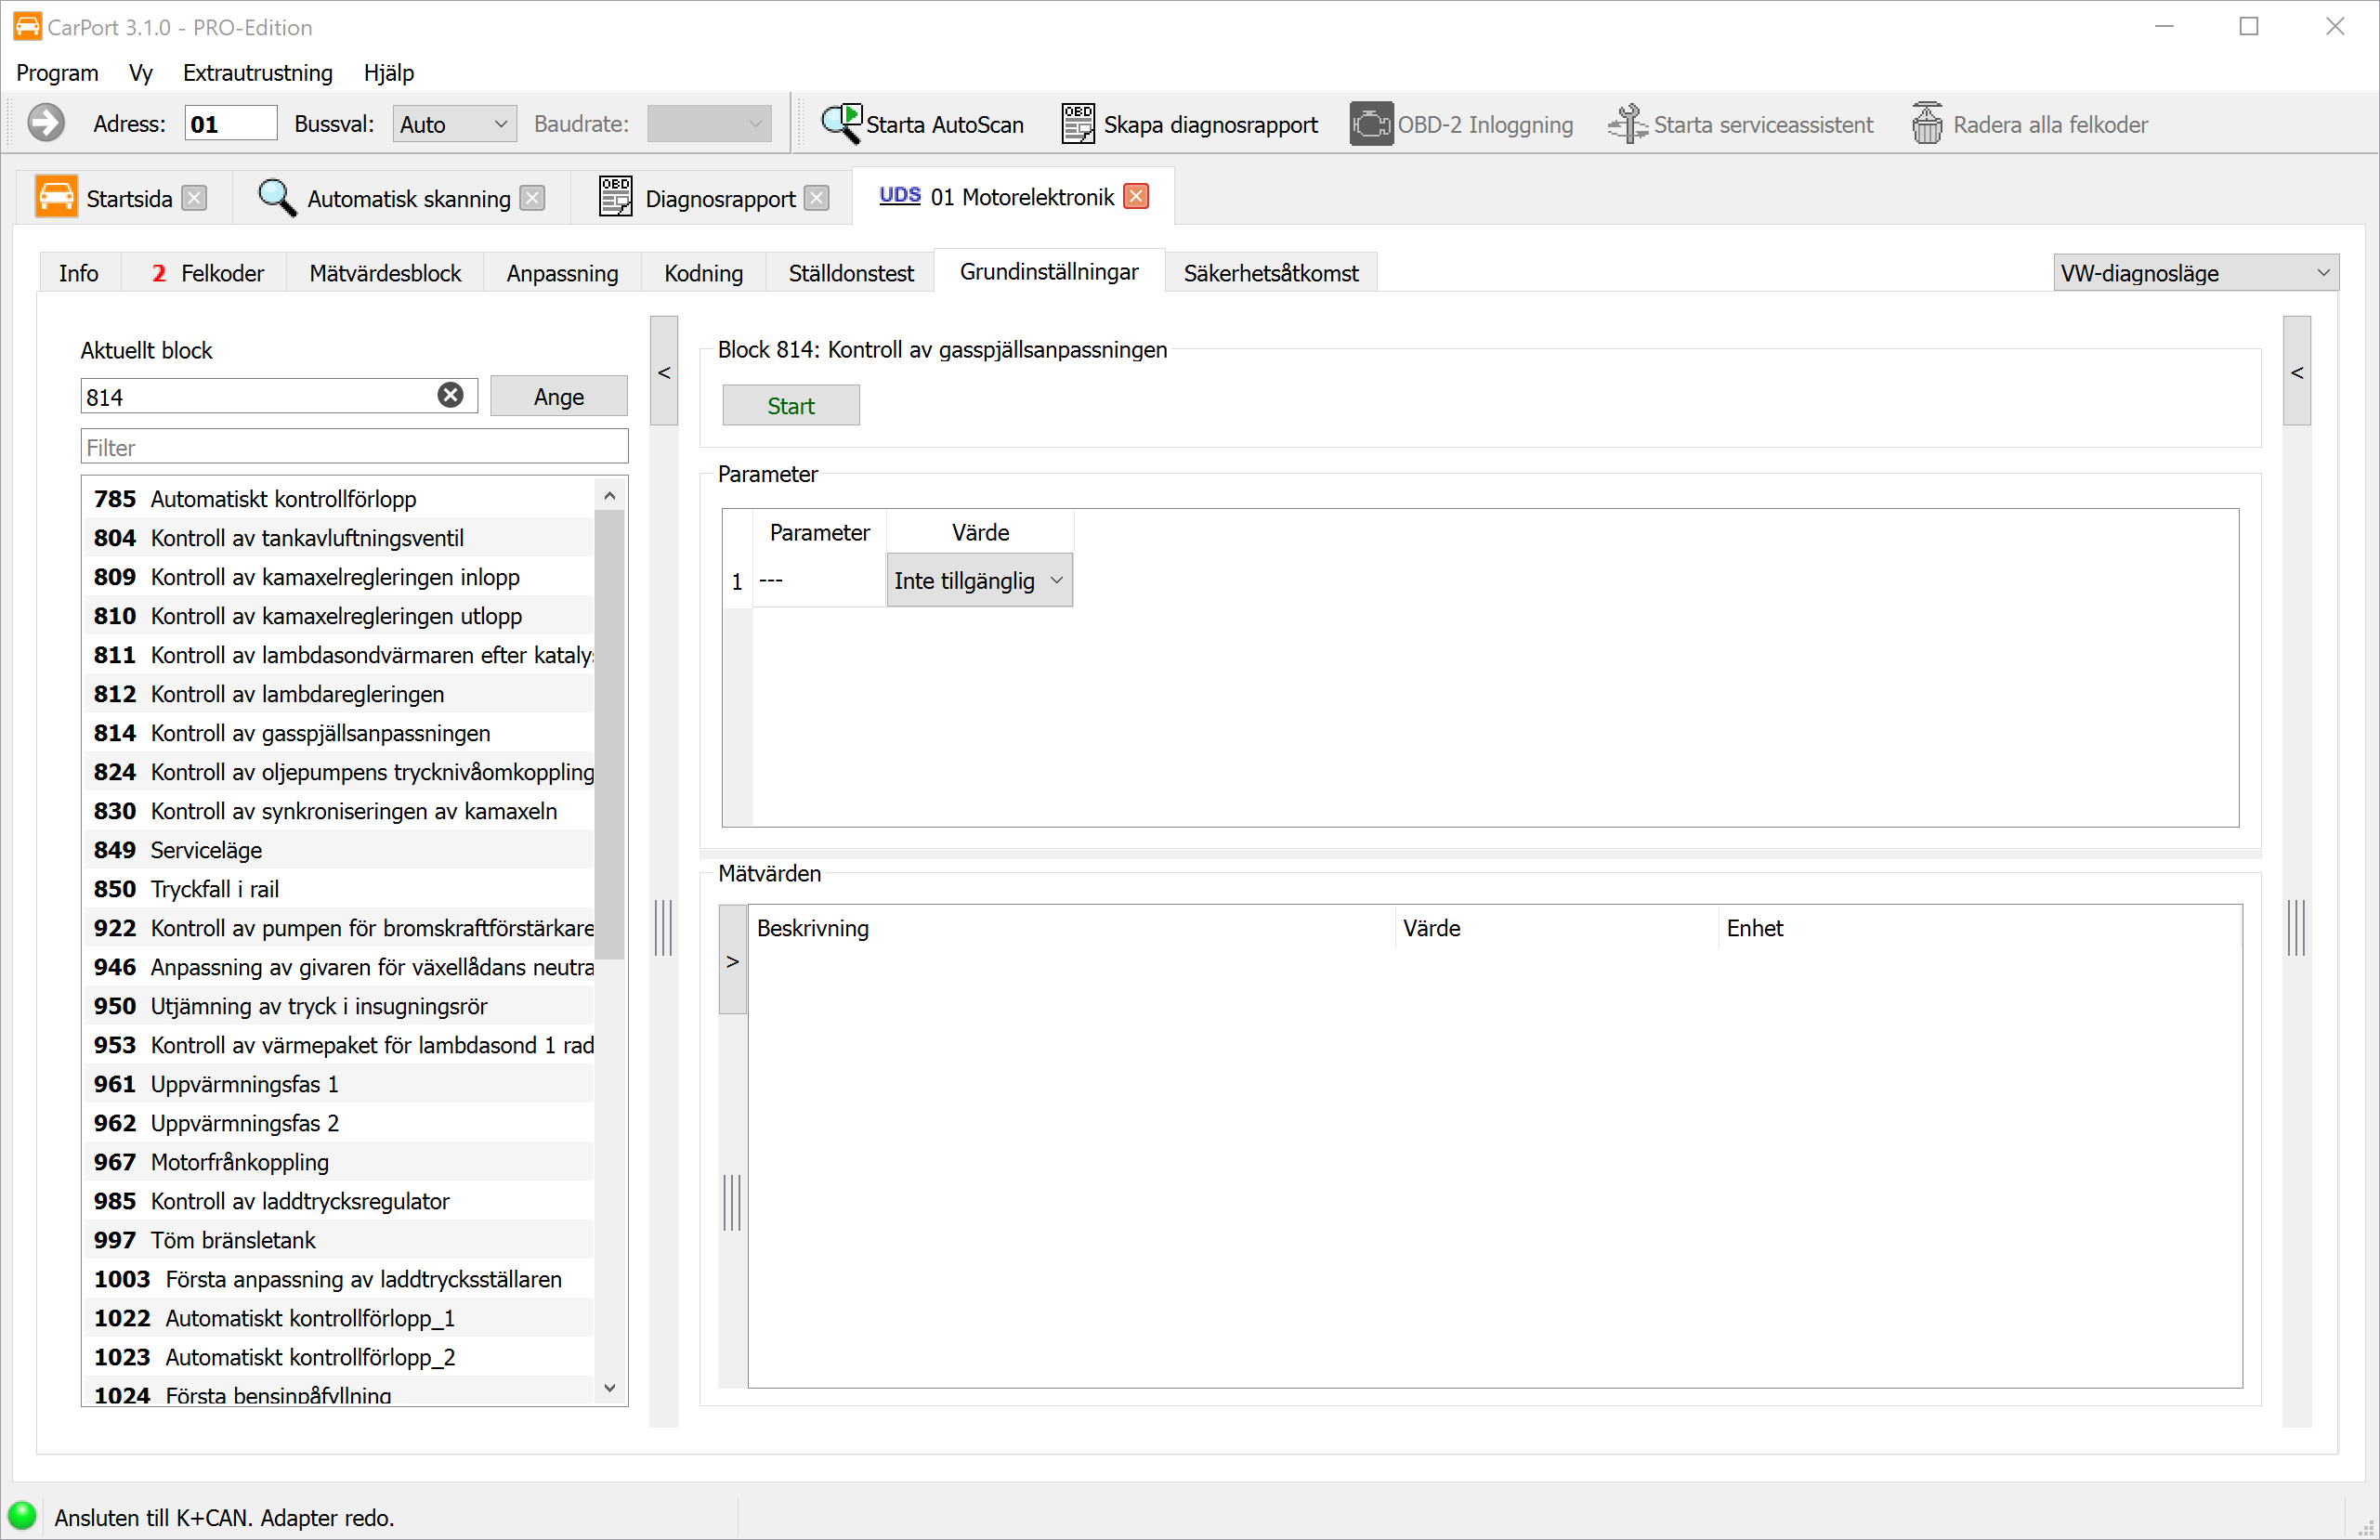Click the block list vertical scrollbar

(610, 735)
